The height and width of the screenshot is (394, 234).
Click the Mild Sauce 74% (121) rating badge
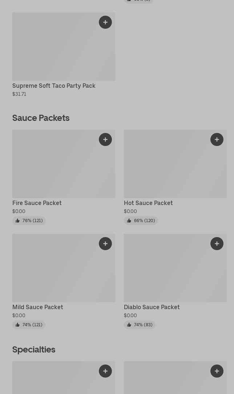(29, 325)
